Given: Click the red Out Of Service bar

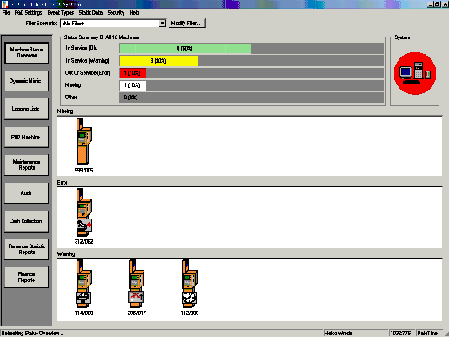Looking at the screenshot, I should click(x=133, y=73).
